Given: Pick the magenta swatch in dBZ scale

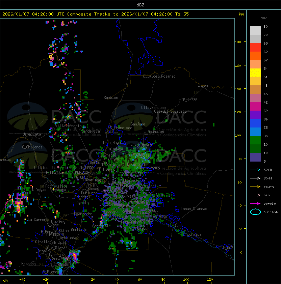Looking at the screenshot, I should [255, 106].
